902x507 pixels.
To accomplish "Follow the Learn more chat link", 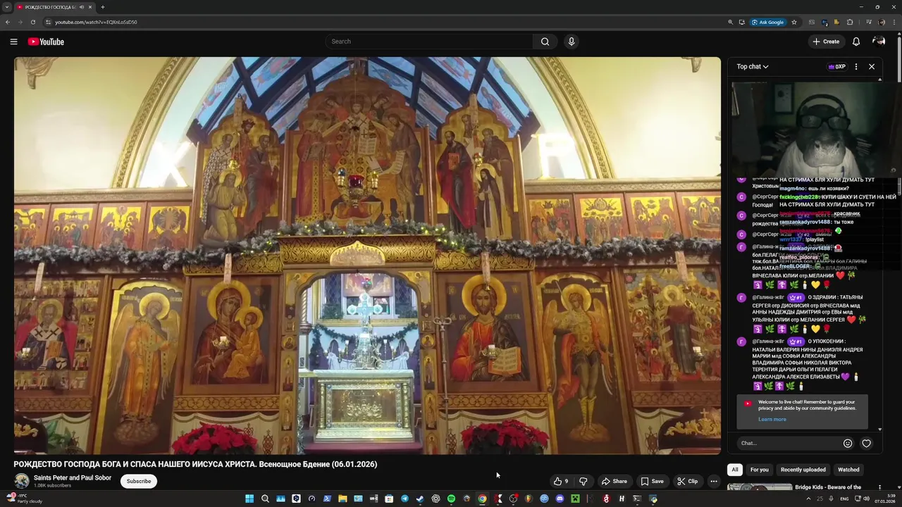I will (x=772, y=420).
